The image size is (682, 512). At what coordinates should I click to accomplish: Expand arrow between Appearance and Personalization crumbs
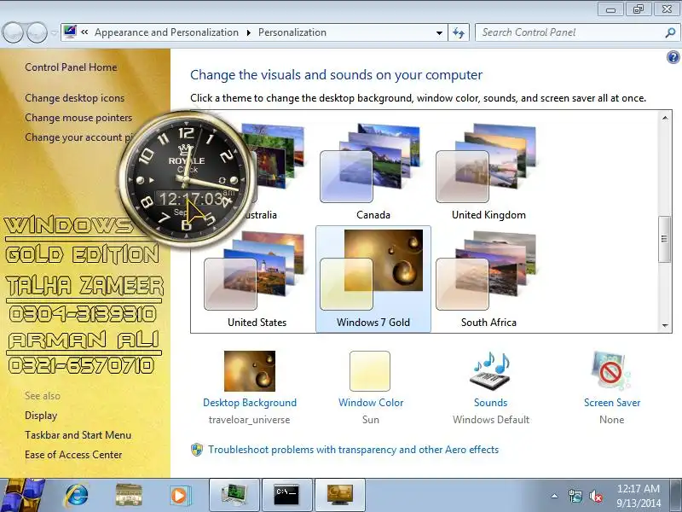(249, 33)
